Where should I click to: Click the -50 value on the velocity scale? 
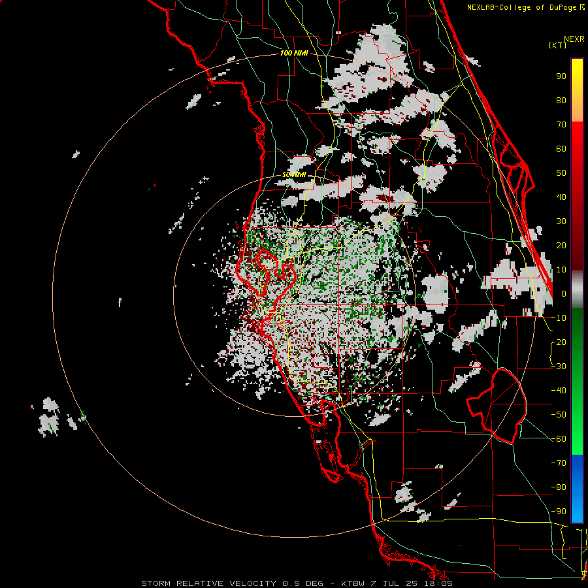(x=559, y=415)
